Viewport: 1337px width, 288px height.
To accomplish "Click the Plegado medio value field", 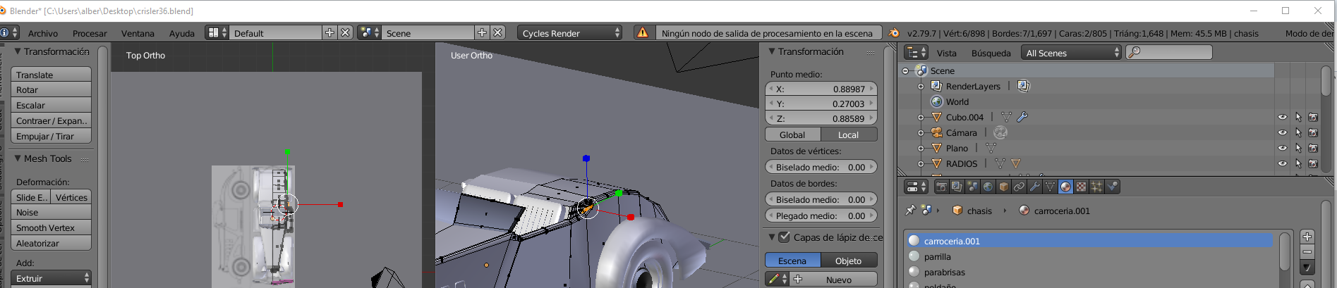I will pyautogui.click(x=821, y=215).
